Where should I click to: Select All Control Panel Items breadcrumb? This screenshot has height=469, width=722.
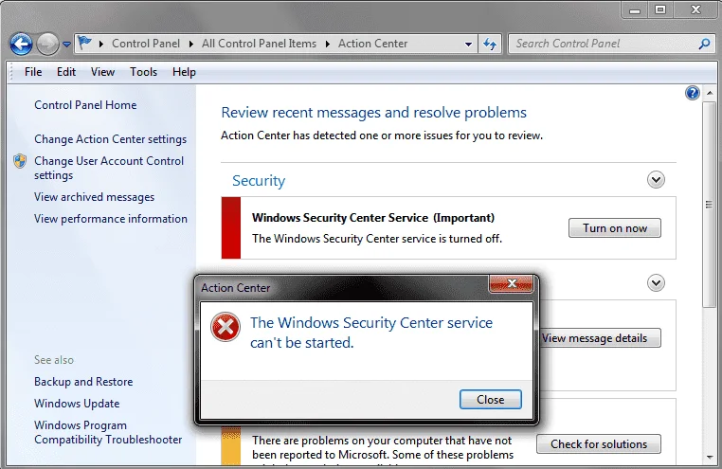[x=259, y=44]
